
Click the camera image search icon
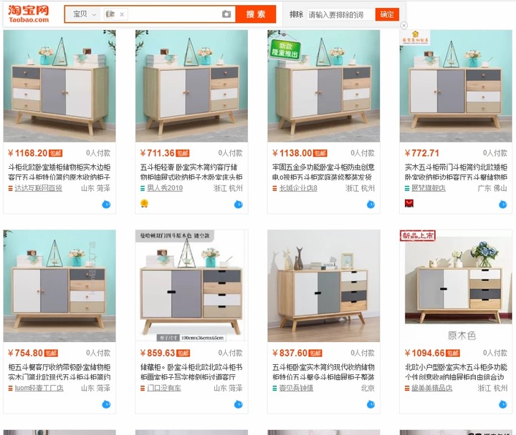coord(226,14)
